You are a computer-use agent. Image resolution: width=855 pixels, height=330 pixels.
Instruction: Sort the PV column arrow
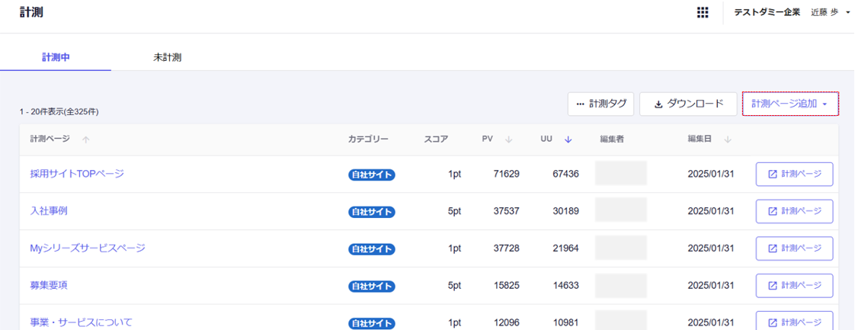pyautogui.click(x=508, y=139)
